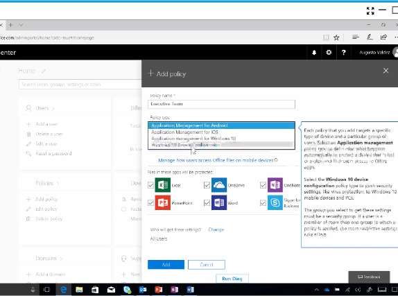Click the fullscreen expand arrows icon

370,10
